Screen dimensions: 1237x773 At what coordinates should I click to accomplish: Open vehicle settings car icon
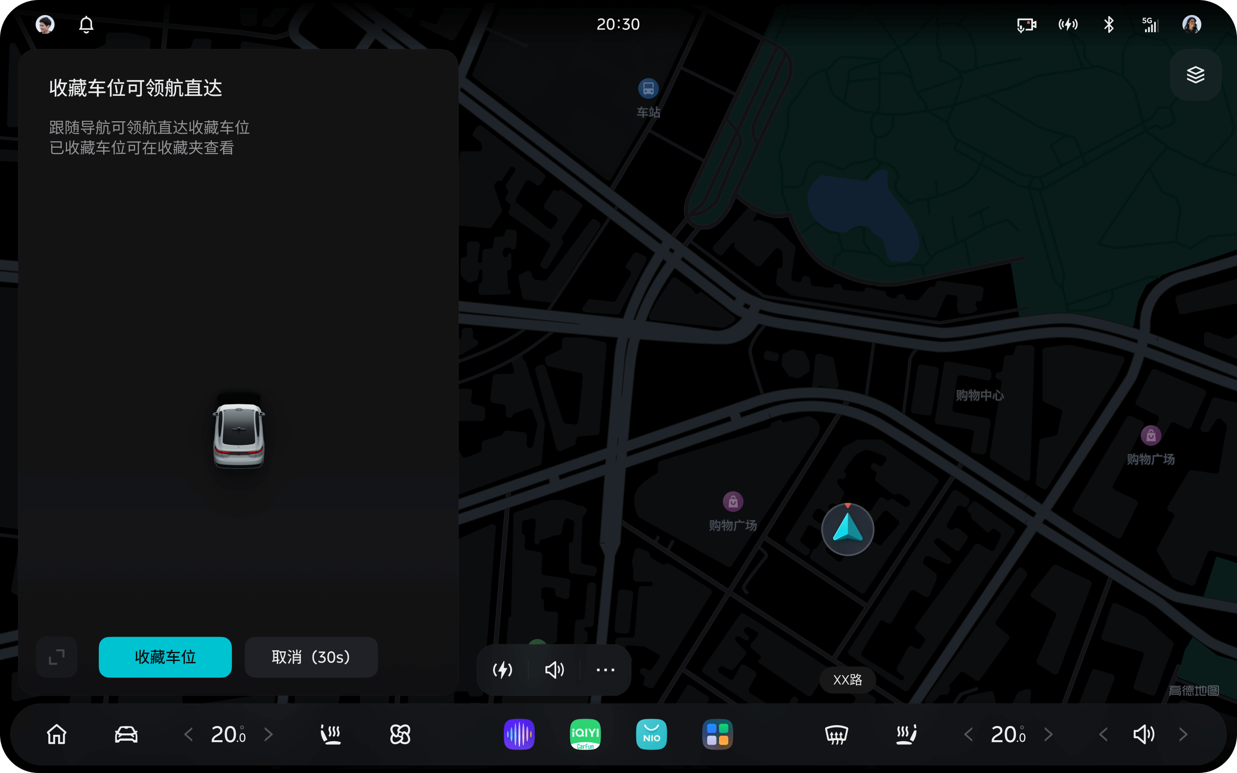click(x=126, y=734)
